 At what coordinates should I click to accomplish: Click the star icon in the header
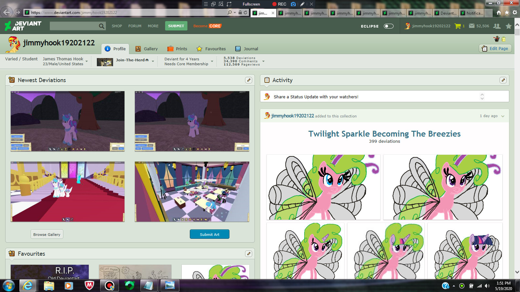coord(509,26)
